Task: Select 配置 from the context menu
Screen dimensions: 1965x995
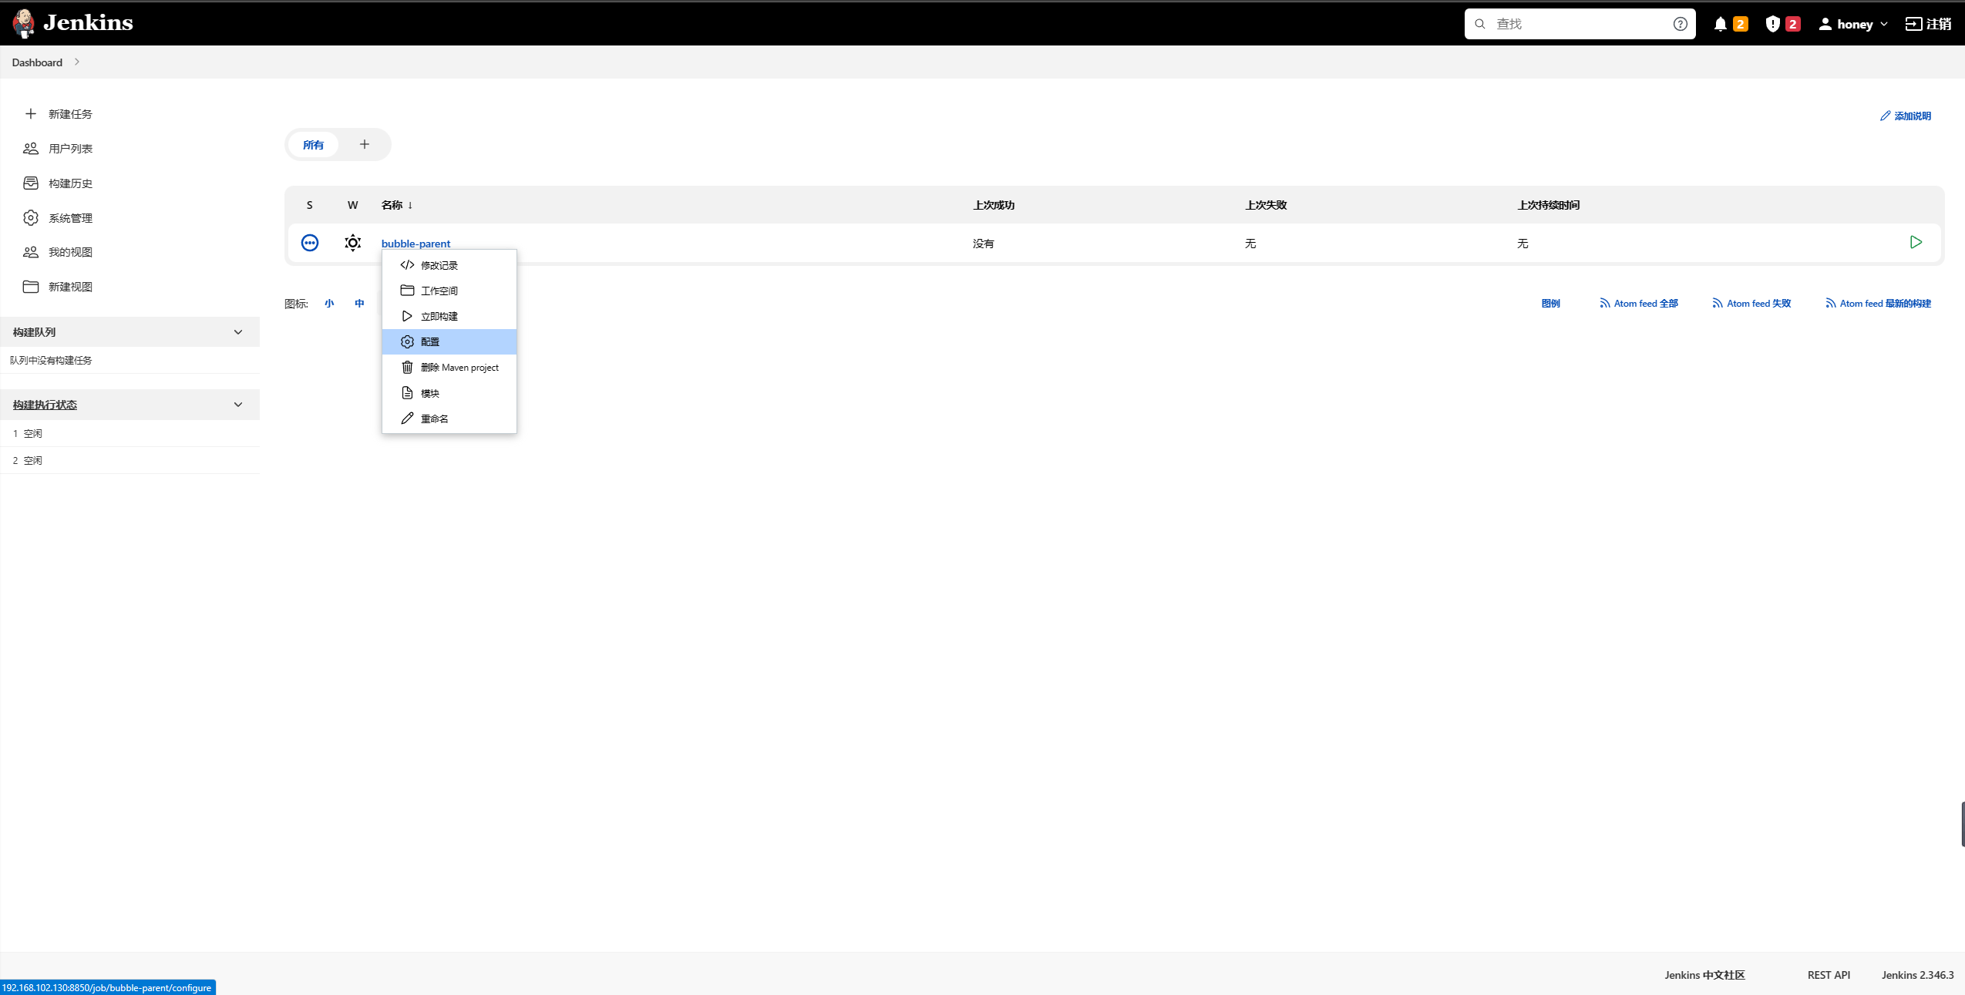Action: [449, 341]
